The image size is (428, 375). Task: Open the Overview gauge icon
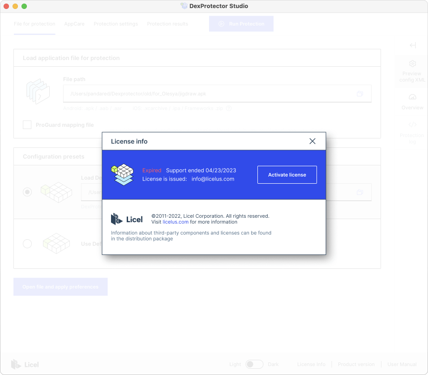[x=412, y=97]
